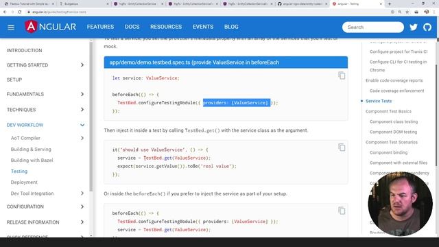Click the presenter webcam video circle
The image size is (439, 247).
[400, 204]
